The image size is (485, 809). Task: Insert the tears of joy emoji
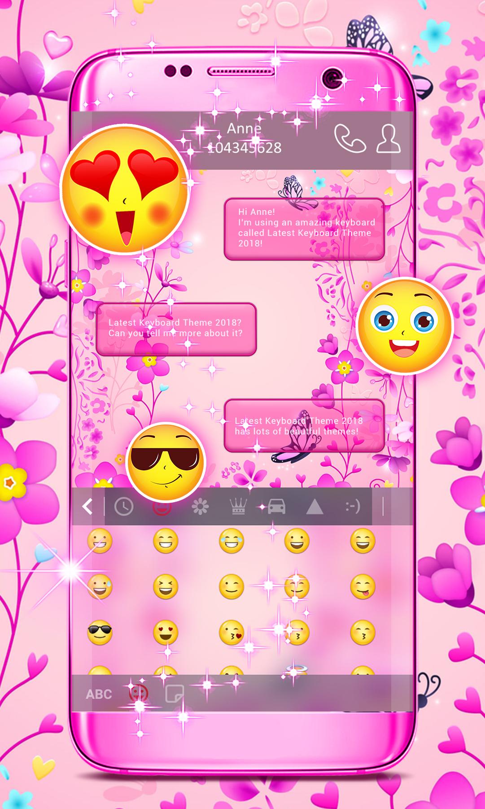231,540
